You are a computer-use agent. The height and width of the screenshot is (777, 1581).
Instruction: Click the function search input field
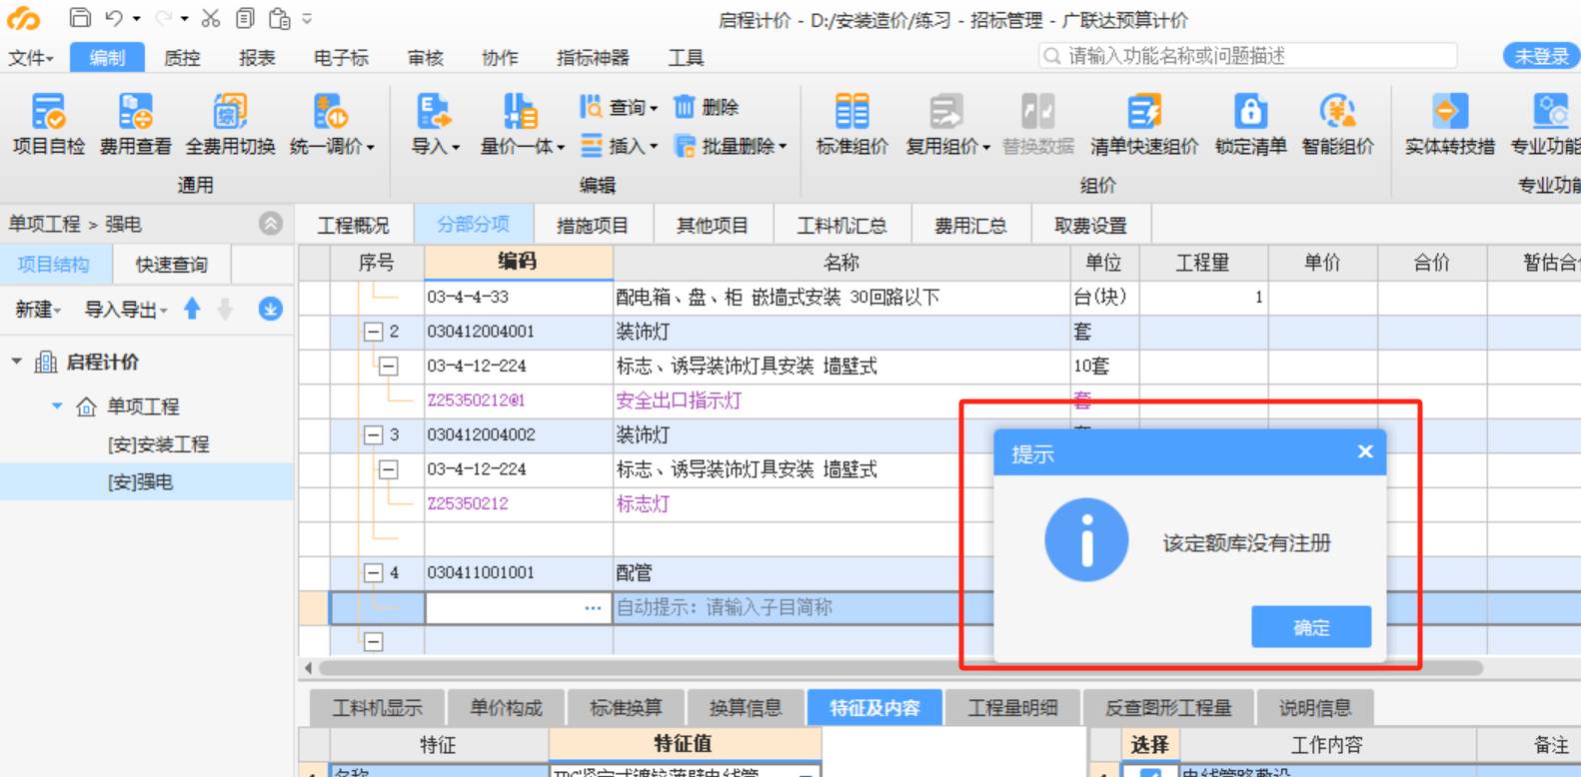1247,56
